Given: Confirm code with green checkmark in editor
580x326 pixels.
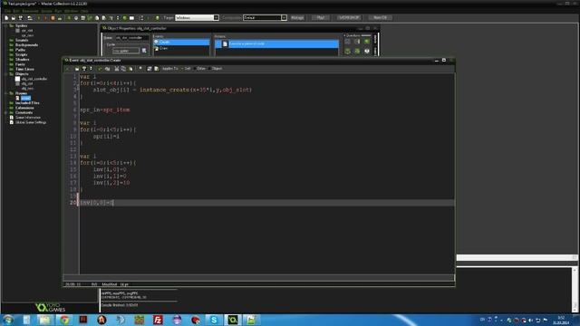Looking at the screenshot, I should (67, 69).
